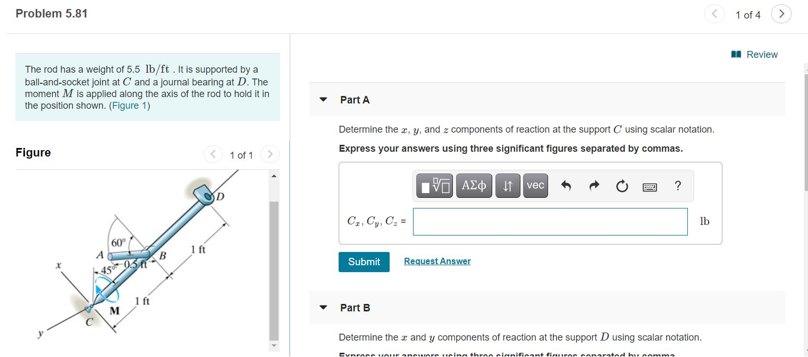808x357 pixels.
Task: Click the figure's next-page chevron
Action: tap(270, 154)
